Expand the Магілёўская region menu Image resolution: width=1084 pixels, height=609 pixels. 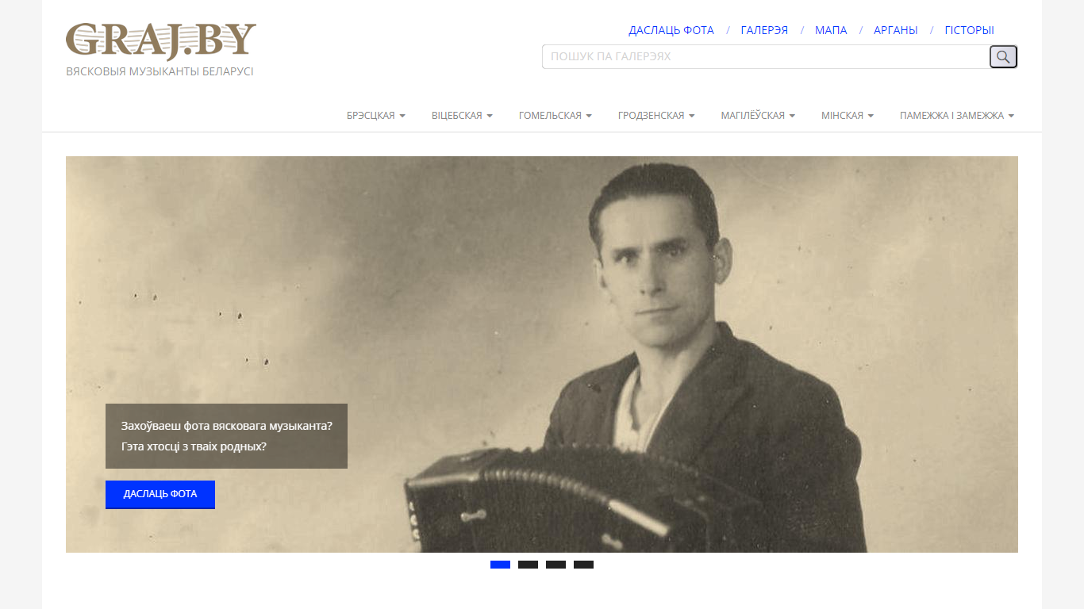click(758, 116)
